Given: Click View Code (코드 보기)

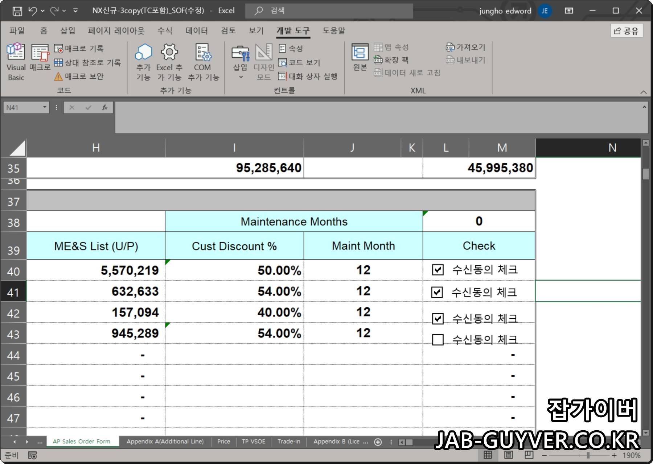Looking at the screenshot, I should click(x=299, y=62).
